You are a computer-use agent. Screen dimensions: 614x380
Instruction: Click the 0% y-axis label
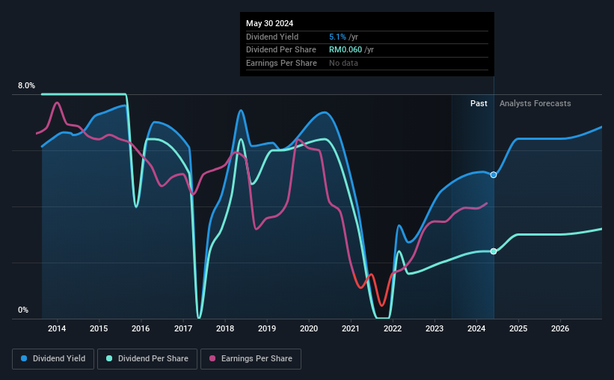click(x=23, y=310)
